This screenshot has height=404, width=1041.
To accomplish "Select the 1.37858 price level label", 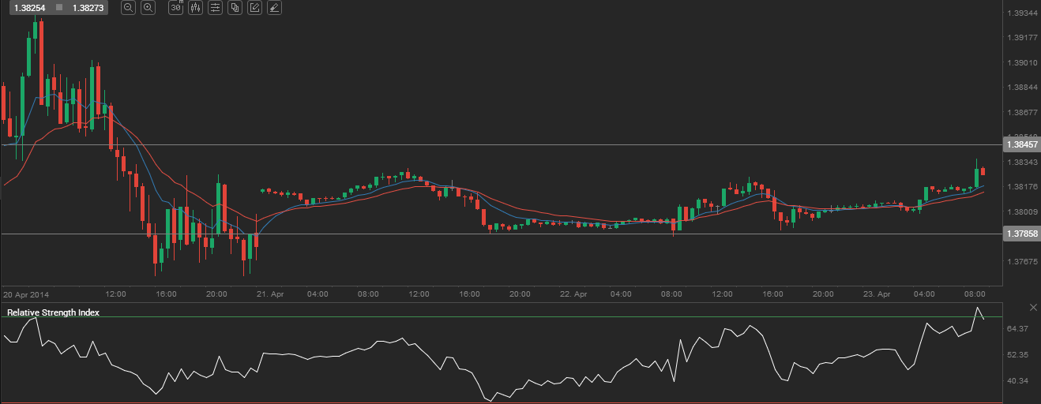I will pos(1021,234).
